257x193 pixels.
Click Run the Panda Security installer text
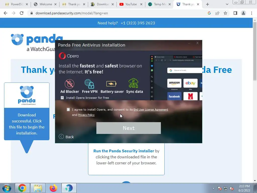123,151
